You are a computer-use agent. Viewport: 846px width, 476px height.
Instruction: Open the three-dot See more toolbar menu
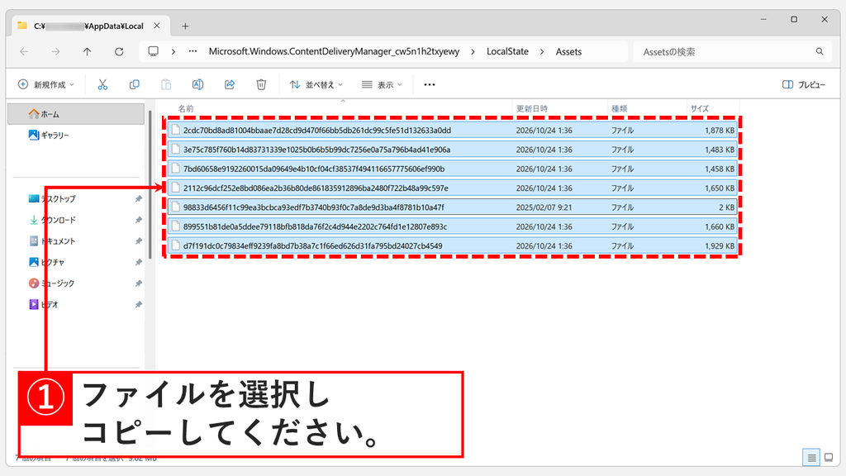(430, 84)
